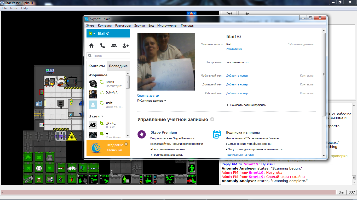Image resolution: width=357 pixels, height=200 pixels.
Task: Click the purple Skype Premium star icon
Action: click(x=142, y=134)
